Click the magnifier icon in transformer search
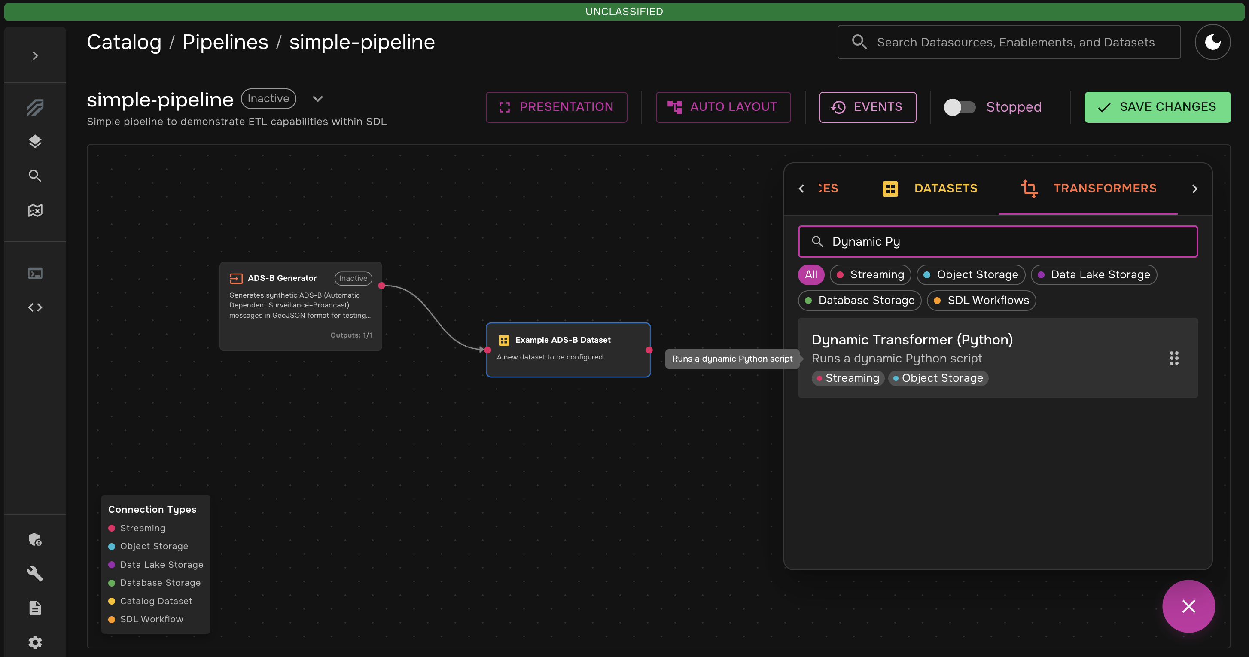Image resolution: width=1249 pixels, height=657 pixels. click(817, 241)
